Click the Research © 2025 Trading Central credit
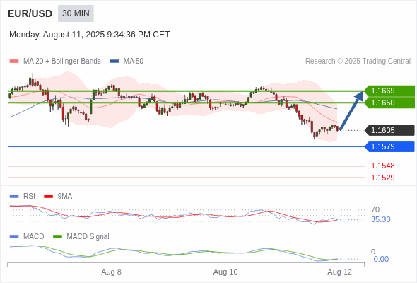The height and width of the screenshot is (283, 417). pyautogui.click(x=358, y=62)
